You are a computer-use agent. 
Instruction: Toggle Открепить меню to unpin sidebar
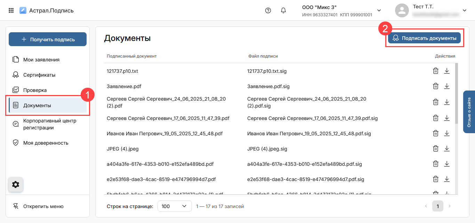coord(43,206)
